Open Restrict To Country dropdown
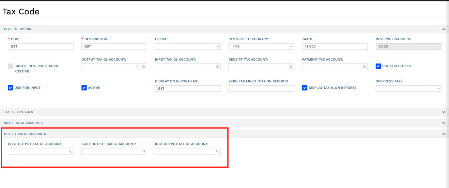 (x=261, y=47)
